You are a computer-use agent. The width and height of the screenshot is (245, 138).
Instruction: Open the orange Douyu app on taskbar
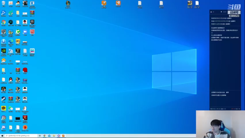63,136
